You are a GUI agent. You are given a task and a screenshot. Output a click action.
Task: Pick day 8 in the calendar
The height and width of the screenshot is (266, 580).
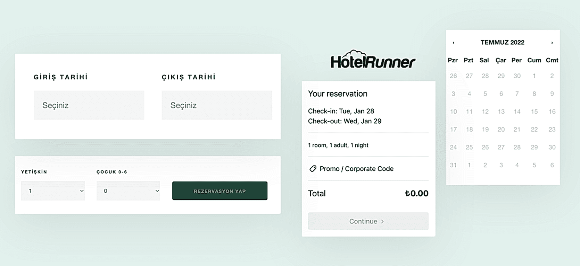[x=534, y=94]
